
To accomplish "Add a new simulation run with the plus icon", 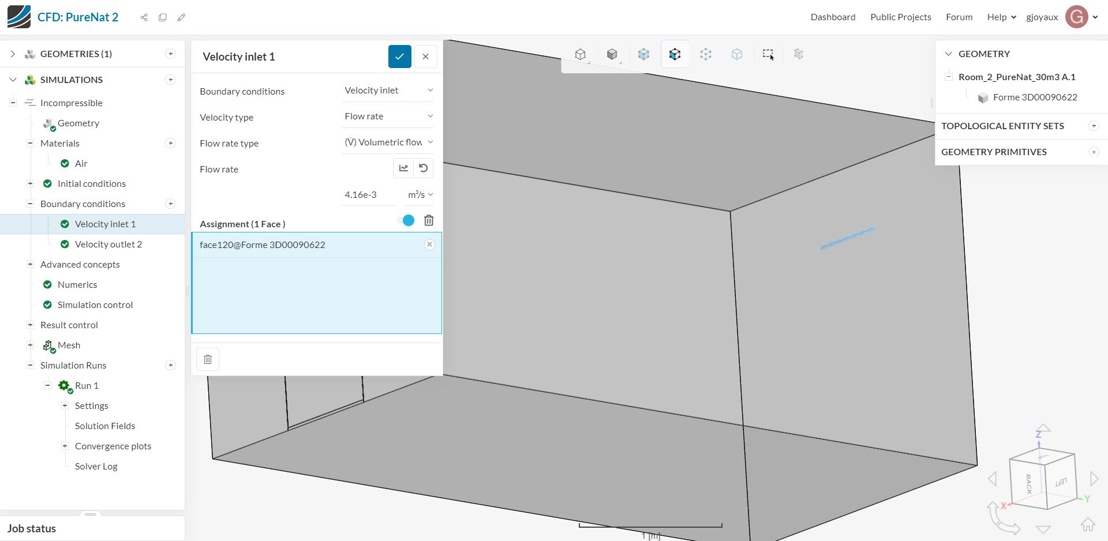I will point(170,365).
